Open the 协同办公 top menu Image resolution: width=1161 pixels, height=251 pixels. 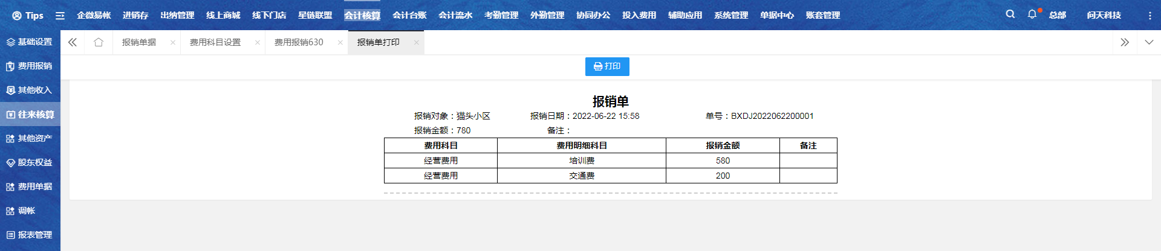tap(593, 16)
